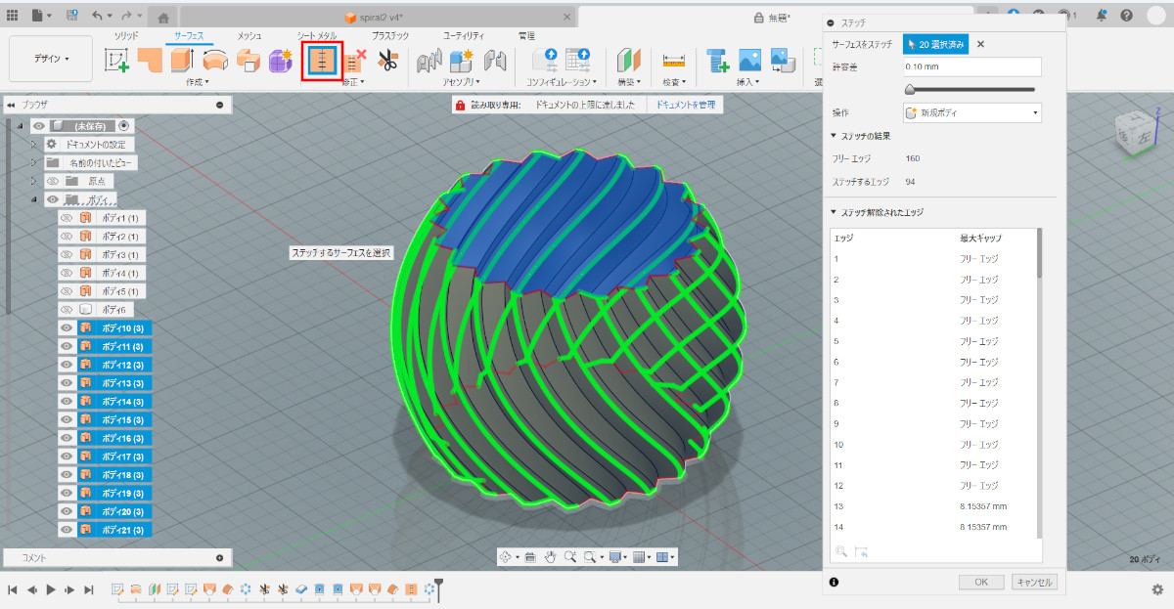Open the app grid data panel icon
This screenshot has width=1174, height=609.
(13, 16)
